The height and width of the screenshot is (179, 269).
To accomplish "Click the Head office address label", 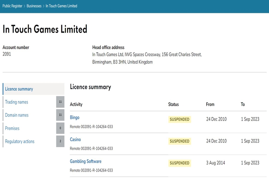I will tap(108, 48).
